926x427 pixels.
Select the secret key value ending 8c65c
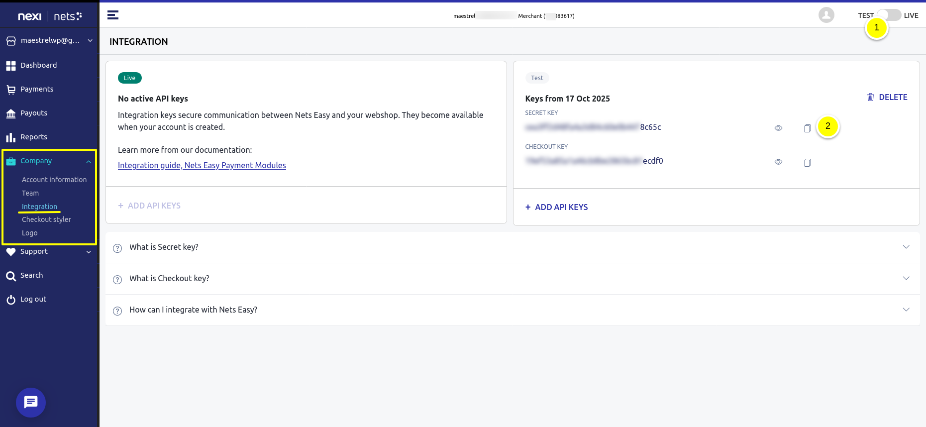[593, 127]
